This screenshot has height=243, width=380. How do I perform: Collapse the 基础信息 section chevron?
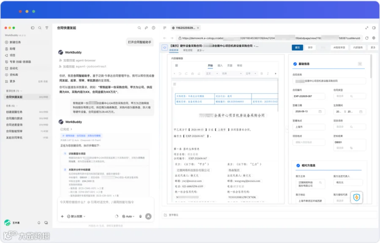(360, 64)
